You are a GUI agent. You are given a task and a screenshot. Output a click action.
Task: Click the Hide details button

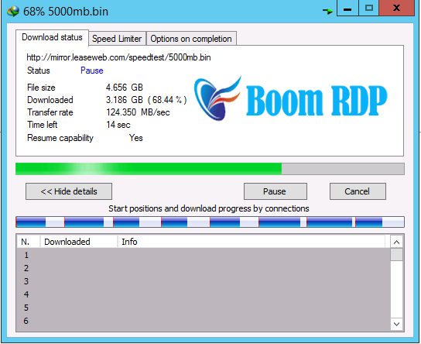(69, 191)
